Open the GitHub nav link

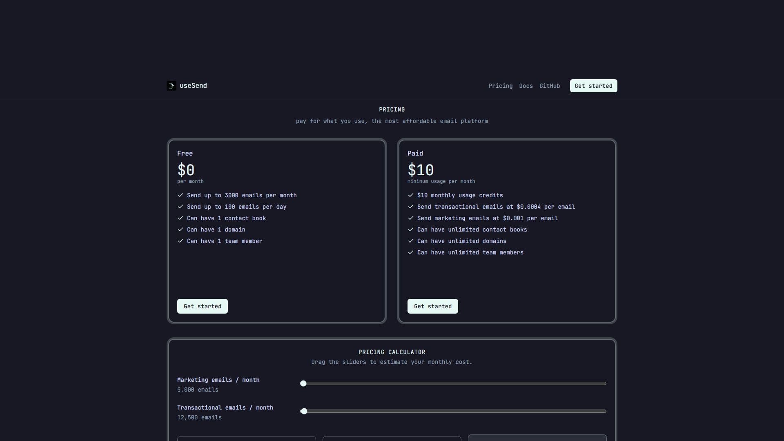click(550, 86)
